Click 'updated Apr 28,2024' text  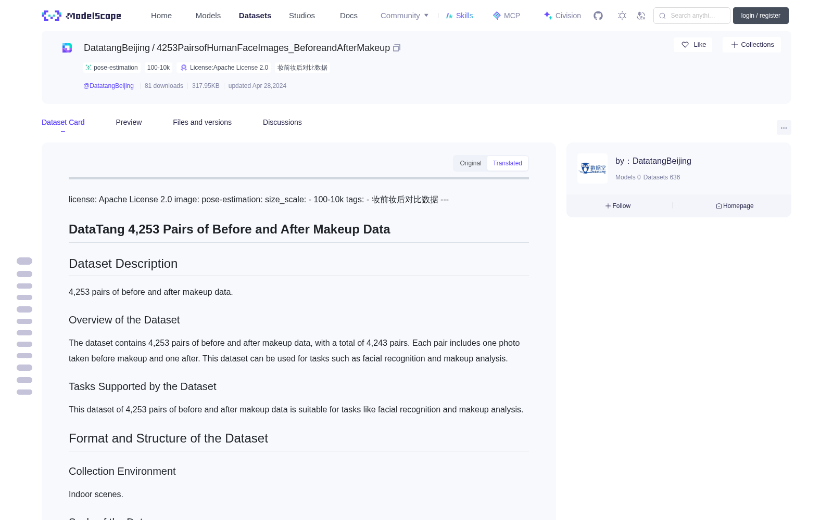(257, 86)
